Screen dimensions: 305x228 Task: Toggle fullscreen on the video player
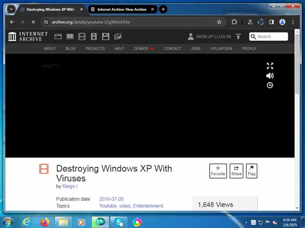(x=270, y=66)
